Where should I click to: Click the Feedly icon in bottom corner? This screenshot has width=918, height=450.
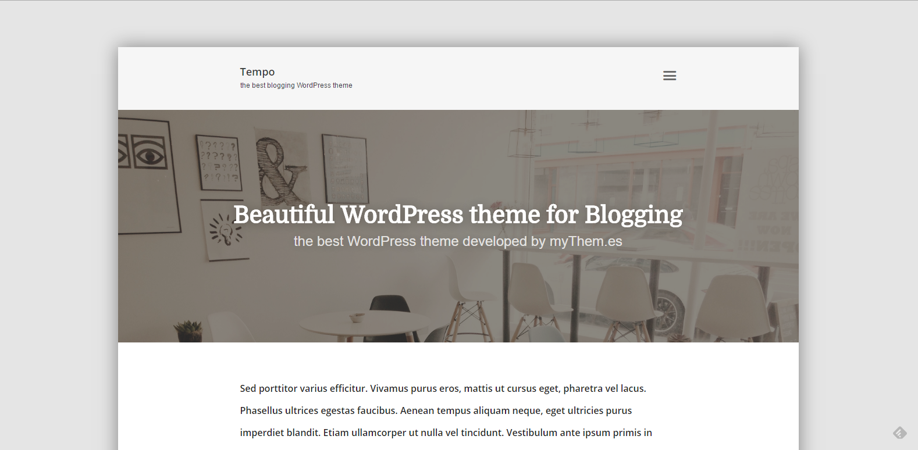click(899, 433)
